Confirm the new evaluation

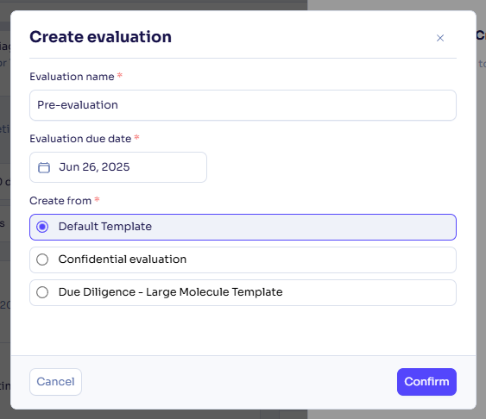click(x=426, y=382)
